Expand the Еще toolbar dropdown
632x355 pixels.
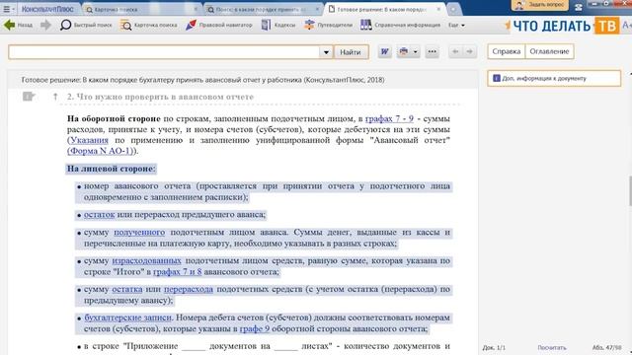tap(456, 25)
